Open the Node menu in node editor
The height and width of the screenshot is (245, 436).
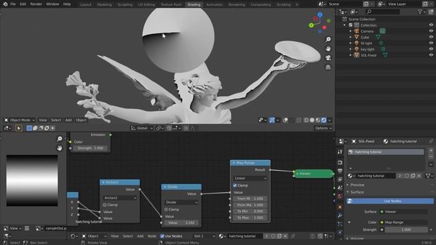(152, 236)
